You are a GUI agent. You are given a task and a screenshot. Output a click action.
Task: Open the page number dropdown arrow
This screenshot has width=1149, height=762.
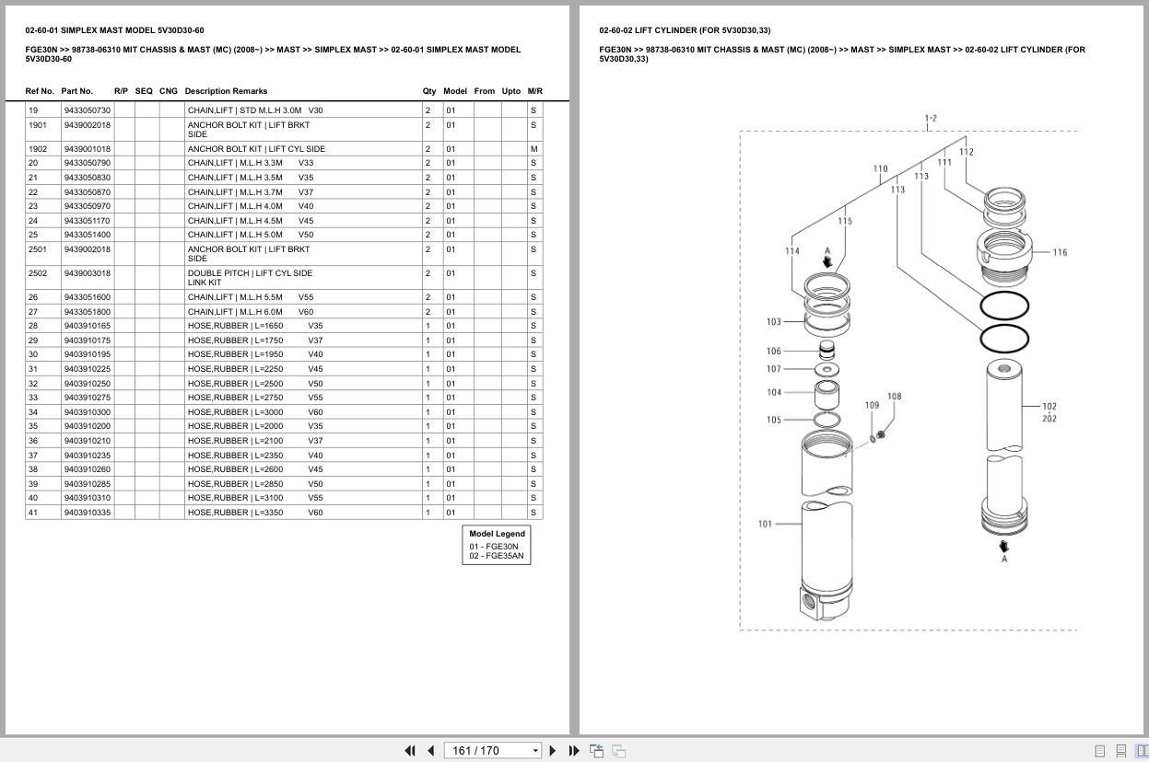(535, 751)
